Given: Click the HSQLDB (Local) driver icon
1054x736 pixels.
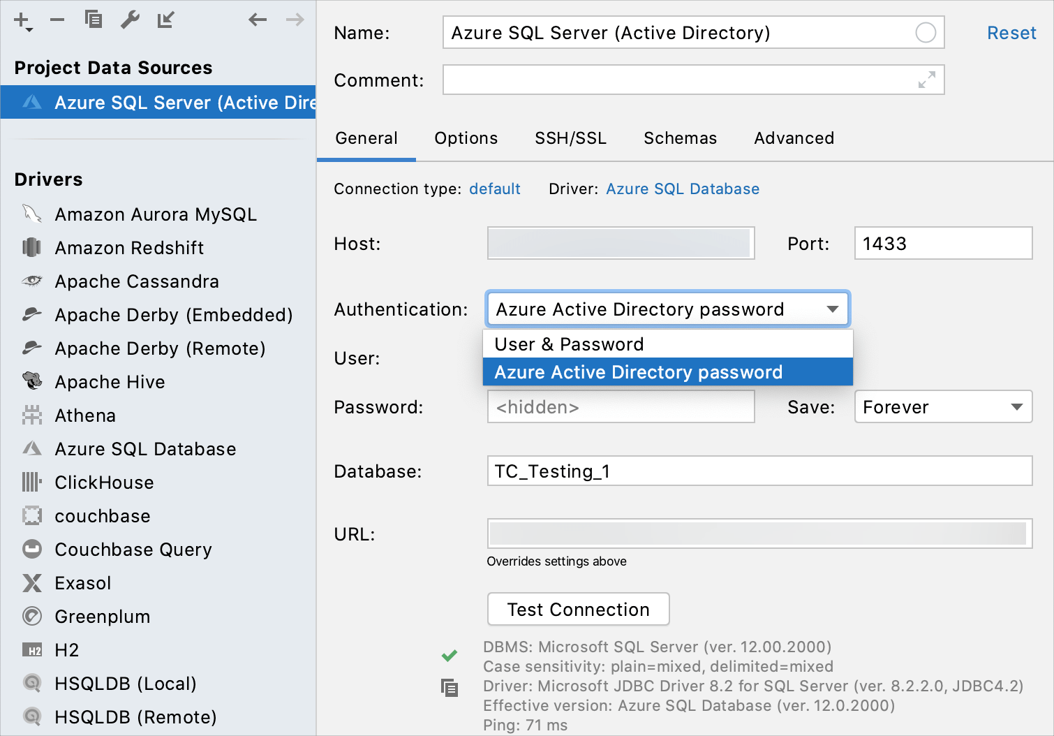Looking at the screenshot, I should [x=32, y=683].
